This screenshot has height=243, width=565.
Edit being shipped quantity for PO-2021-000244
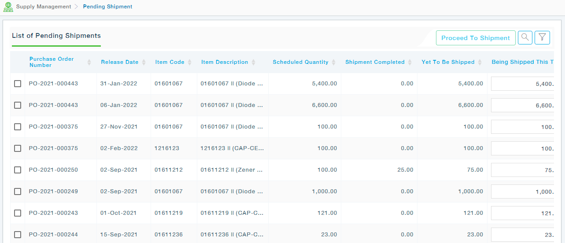click(x=522, y=235)
